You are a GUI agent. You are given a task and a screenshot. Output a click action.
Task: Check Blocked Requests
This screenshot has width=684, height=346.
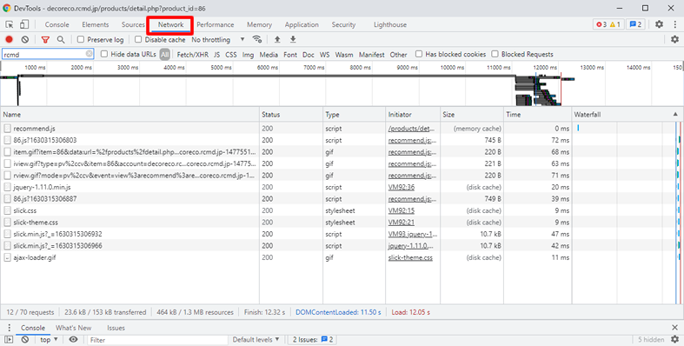click(495, 54)
